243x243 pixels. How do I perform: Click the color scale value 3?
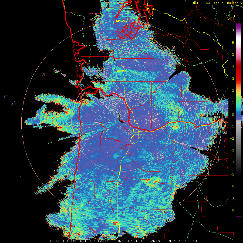pyautogui.click(x=233, y=78)
